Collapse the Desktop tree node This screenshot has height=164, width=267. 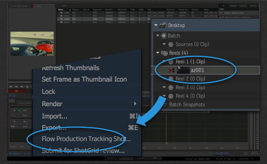[x=156, y=25]
